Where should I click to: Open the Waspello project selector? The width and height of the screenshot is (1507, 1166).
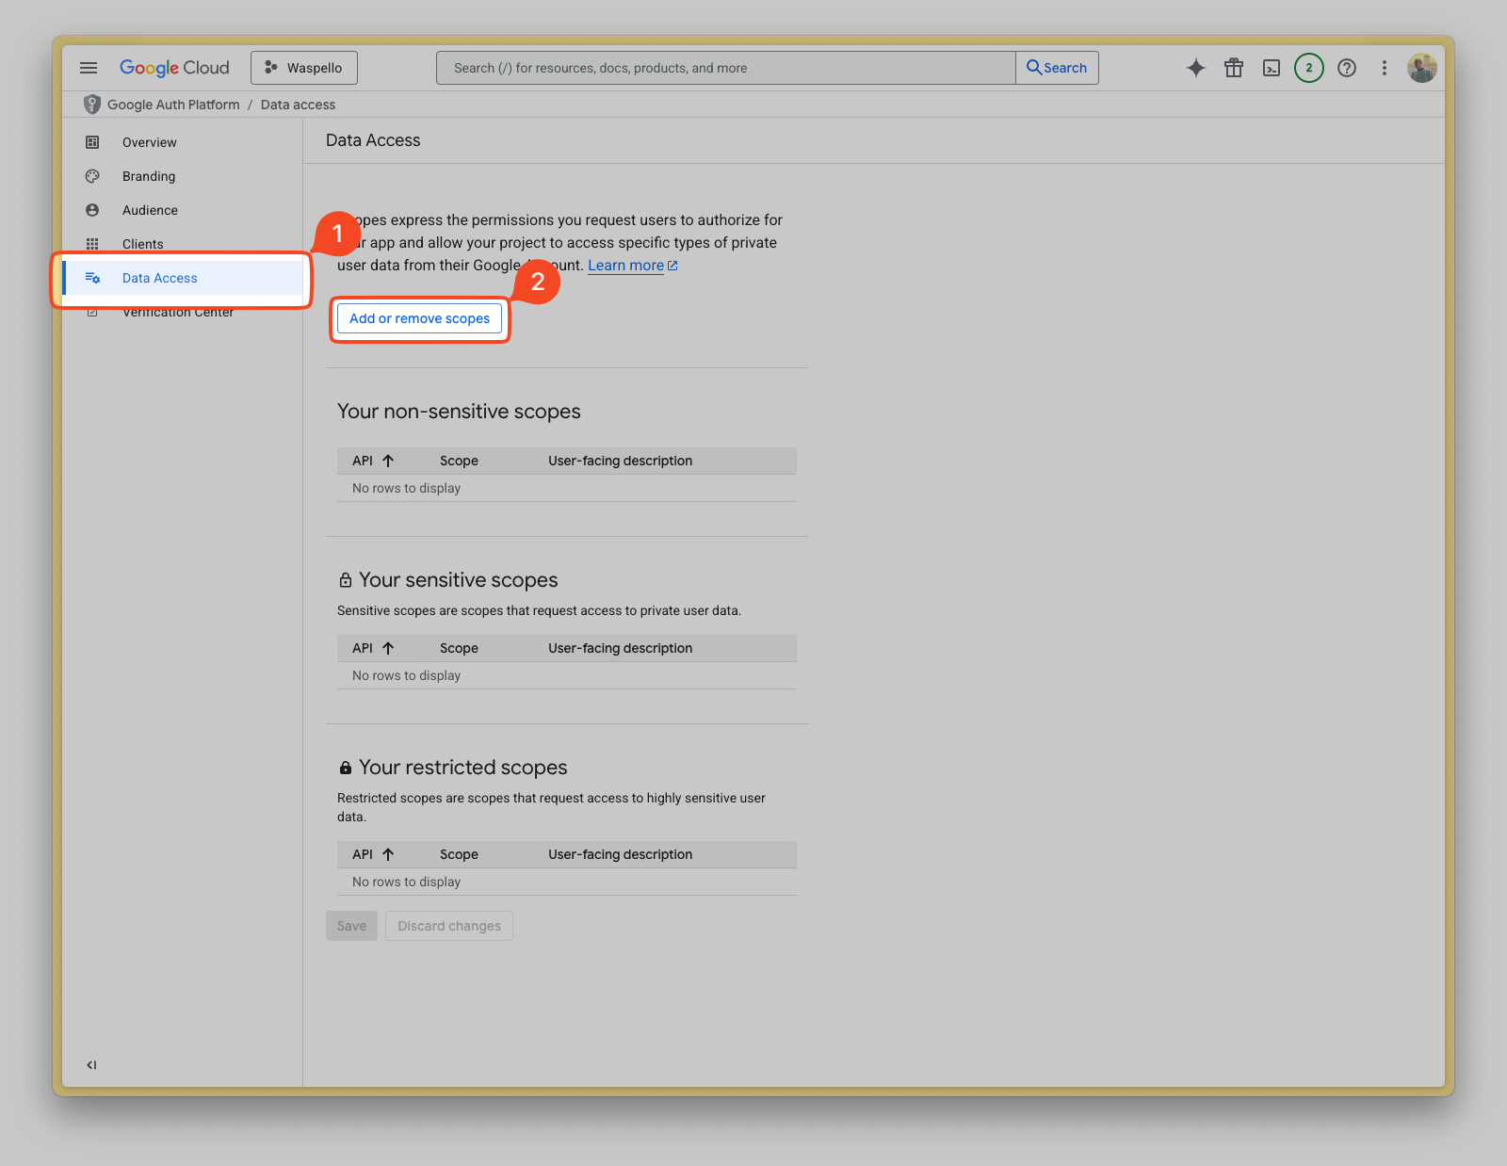point(303,67)
